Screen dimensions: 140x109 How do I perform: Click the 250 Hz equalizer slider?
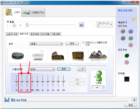pos(32,81)
